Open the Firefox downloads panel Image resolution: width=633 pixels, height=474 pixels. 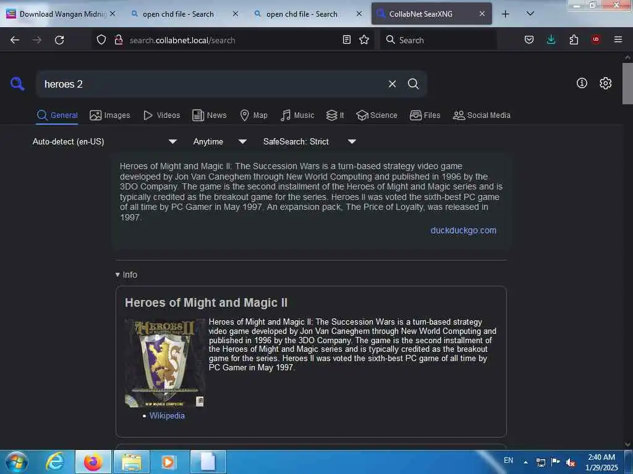coord(551,39)
